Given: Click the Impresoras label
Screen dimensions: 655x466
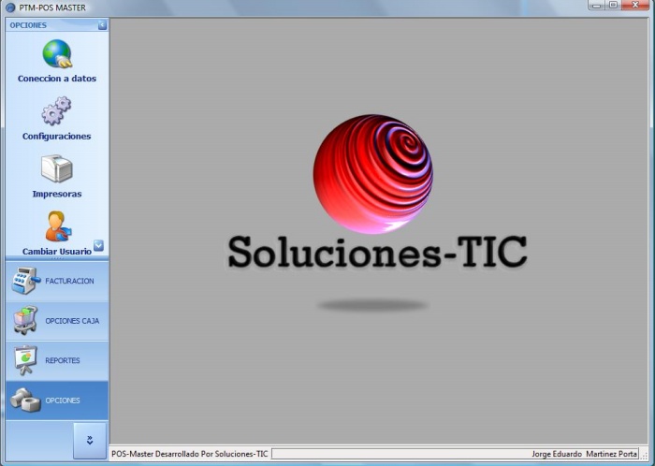Looking at the screenshot, I should coord(57,194).
